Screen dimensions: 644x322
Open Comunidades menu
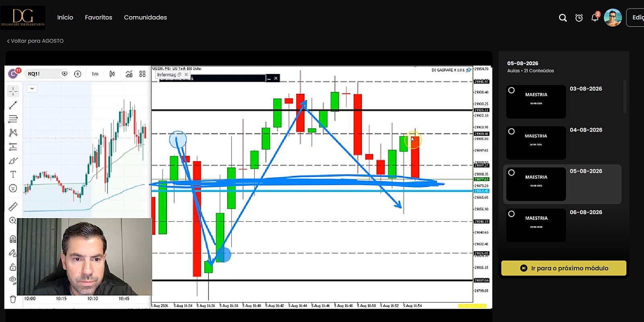point(145,17)
